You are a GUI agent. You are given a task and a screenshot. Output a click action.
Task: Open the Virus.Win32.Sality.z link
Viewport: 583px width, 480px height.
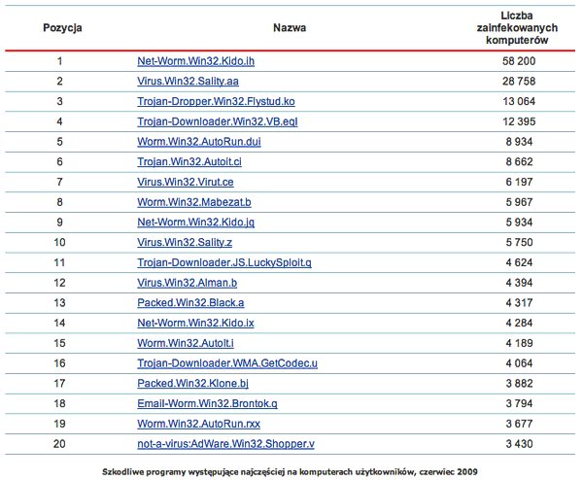185,242
